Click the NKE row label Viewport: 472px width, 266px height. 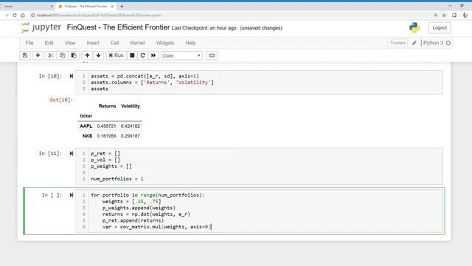point(87,136)
